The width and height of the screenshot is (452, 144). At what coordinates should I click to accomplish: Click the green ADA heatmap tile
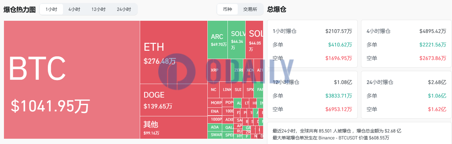[x=215, y=127]
